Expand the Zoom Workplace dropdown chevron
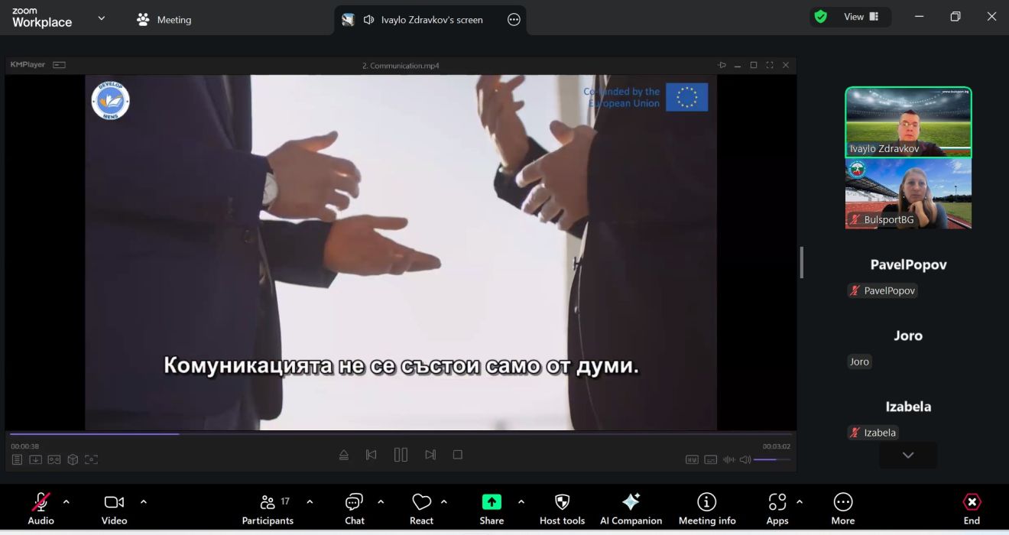Image resolution: width=1009 pixels, height=535 pixels. coord(101,18)
